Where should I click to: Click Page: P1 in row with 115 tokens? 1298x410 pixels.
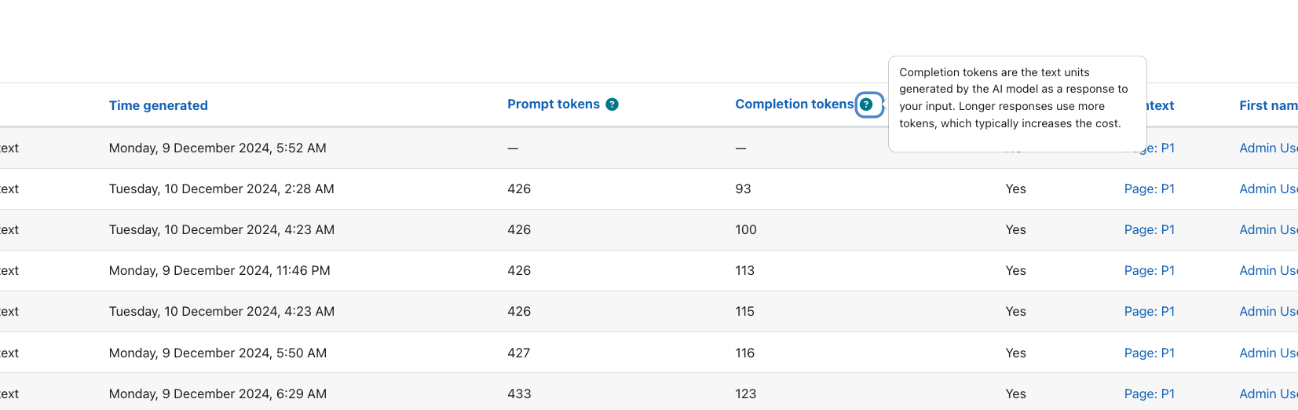(x=1149, y=311)
